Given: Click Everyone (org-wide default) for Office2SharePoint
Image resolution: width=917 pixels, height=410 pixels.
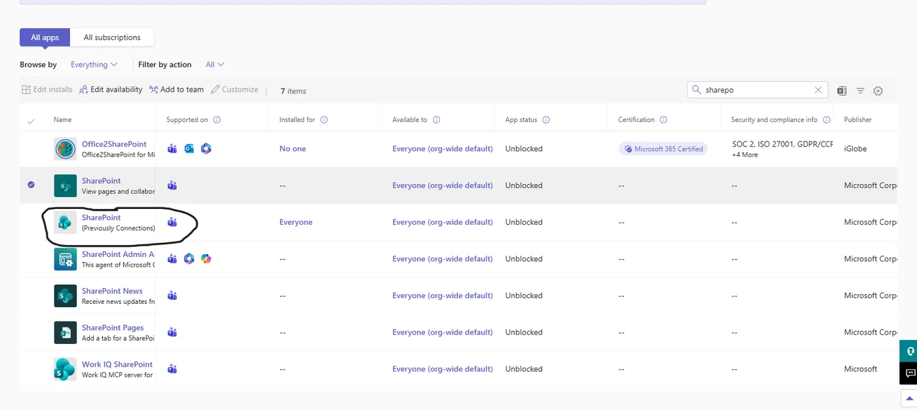Looking at the screenshot, I should pos(442,149).
